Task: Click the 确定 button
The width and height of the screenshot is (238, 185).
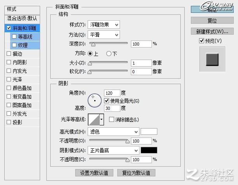Action: pyautogui.click(x=212, y=10)
